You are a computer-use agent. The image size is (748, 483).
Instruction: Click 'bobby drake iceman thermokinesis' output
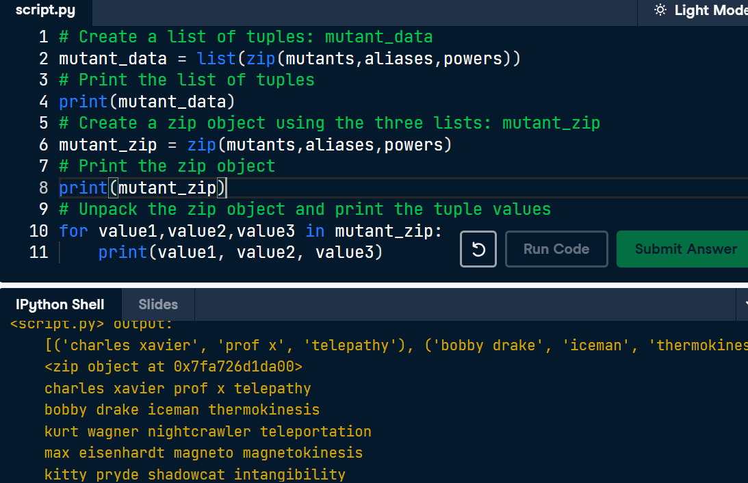point(182,410)
